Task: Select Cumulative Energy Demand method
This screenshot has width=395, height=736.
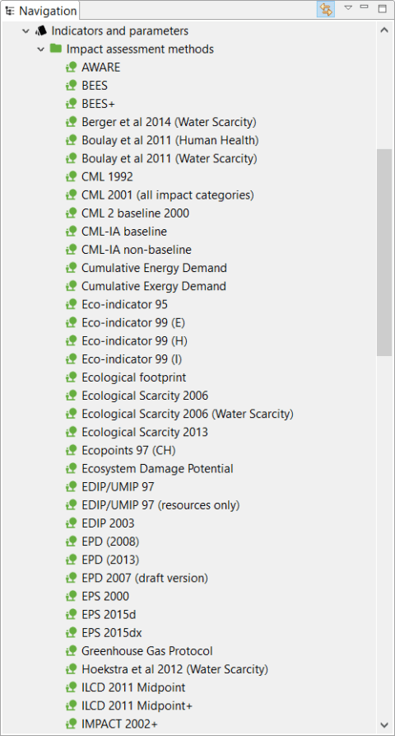Action: click(154, 268)
